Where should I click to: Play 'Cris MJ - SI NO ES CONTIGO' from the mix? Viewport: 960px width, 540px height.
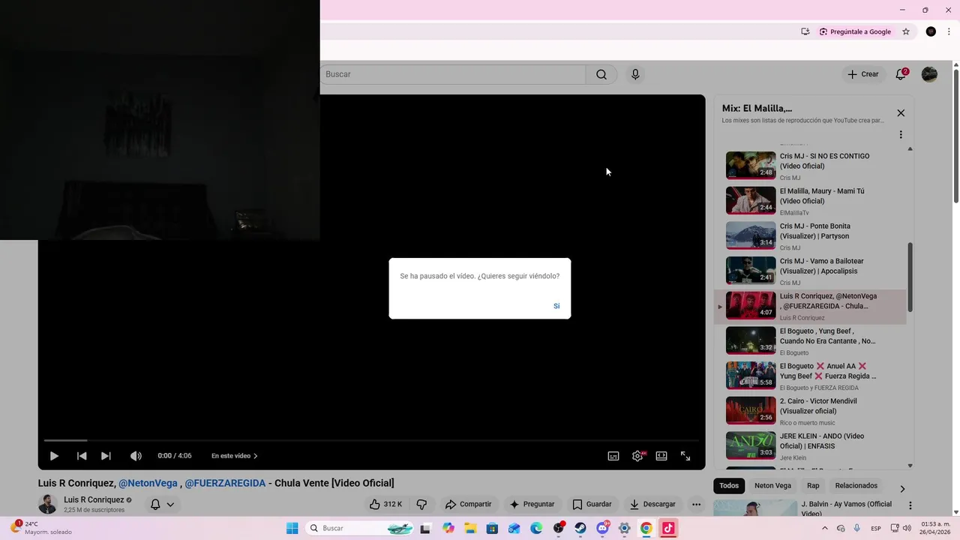coord(810,166)
